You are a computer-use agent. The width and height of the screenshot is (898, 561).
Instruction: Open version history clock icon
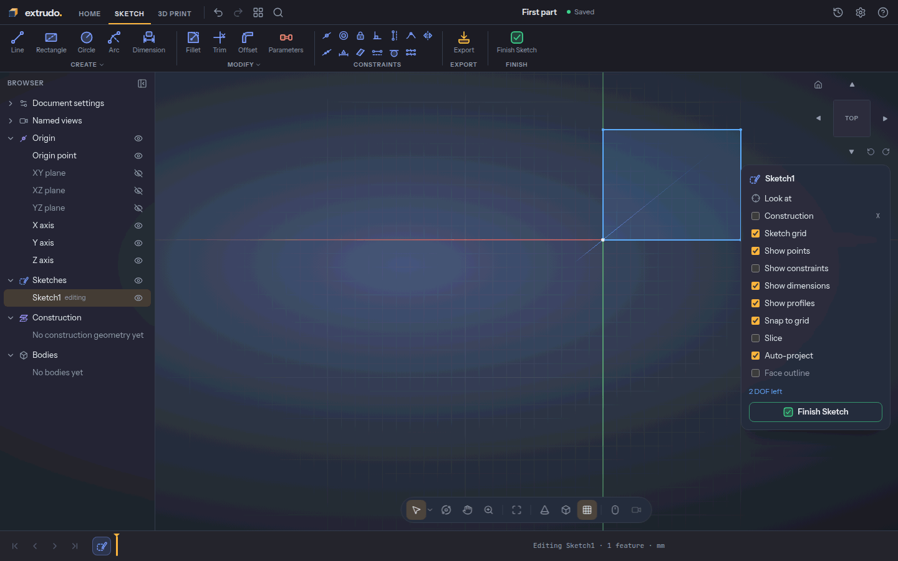[838, 12]
